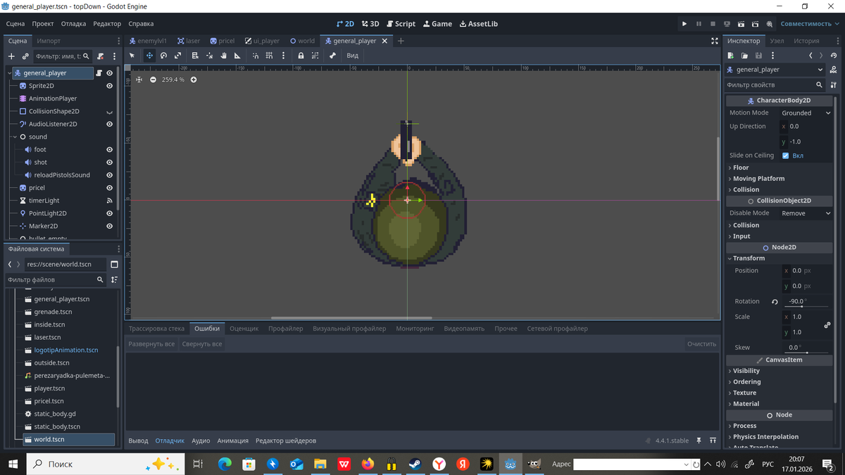Image resolution: width=845 pixels, height=475 pixels.
Task: Expand the Floor property section
Action: click(x=779, y=167)
